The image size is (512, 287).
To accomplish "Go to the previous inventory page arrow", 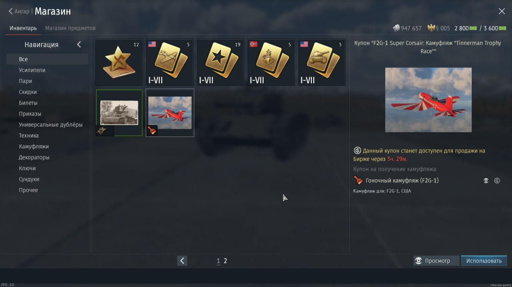I will pyautogui.click(x=182, y=261).
